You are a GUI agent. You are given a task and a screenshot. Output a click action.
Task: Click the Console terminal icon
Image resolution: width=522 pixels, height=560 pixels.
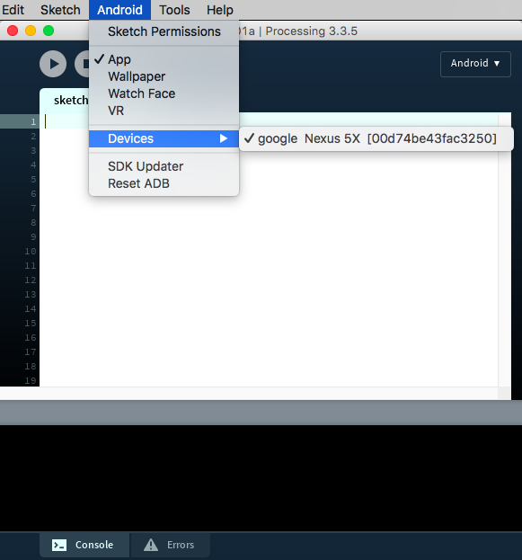click(x=59, y=545)
